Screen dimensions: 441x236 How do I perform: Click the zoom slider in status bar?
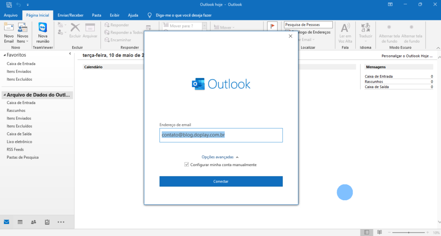tap(408, 233)
